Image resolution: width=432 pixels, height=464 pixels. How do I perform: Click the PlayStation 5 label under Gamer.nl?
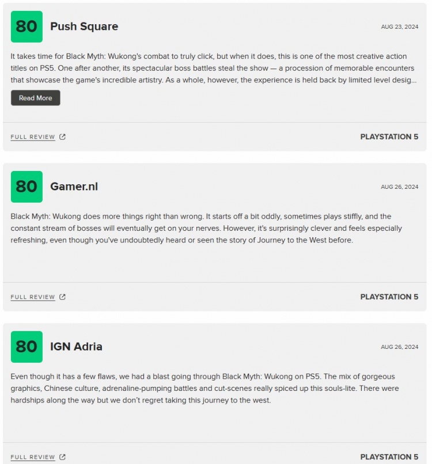(x=389, y=297)
